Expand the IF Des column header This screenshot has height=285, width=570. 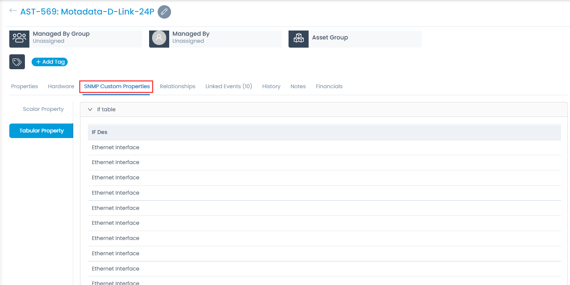[99, 132]
